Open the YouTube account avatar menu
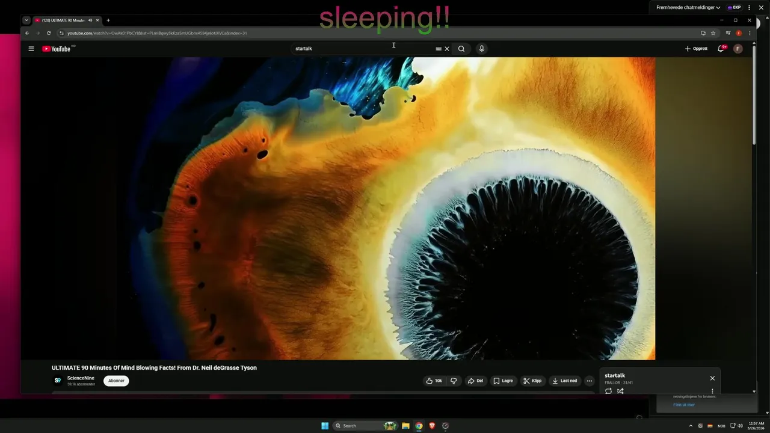770x433 pixels. click(x=738, y=49)
